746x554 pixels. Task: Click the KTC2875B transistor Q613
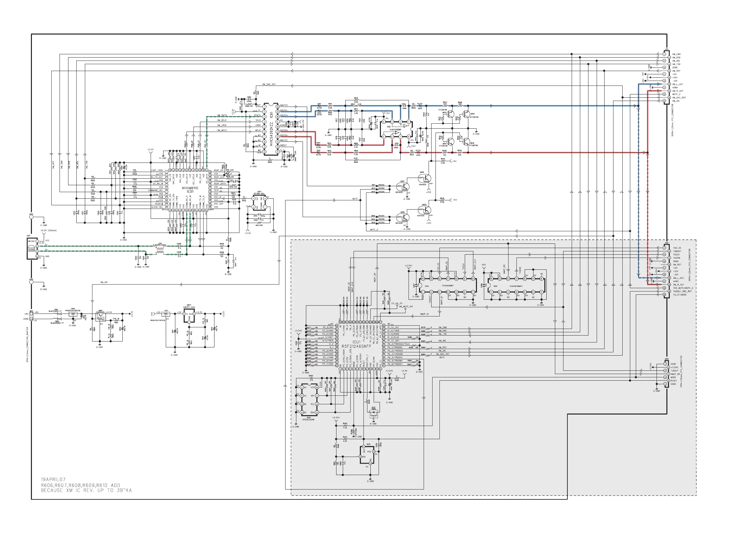pos(450,114)
